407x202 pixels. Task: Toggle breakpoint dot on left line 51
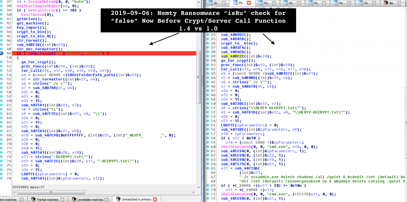[x=2, y=62]
